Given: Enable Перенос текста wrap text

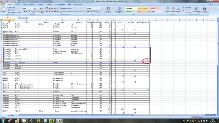Looking at the screenshot, I should [66, 8].
